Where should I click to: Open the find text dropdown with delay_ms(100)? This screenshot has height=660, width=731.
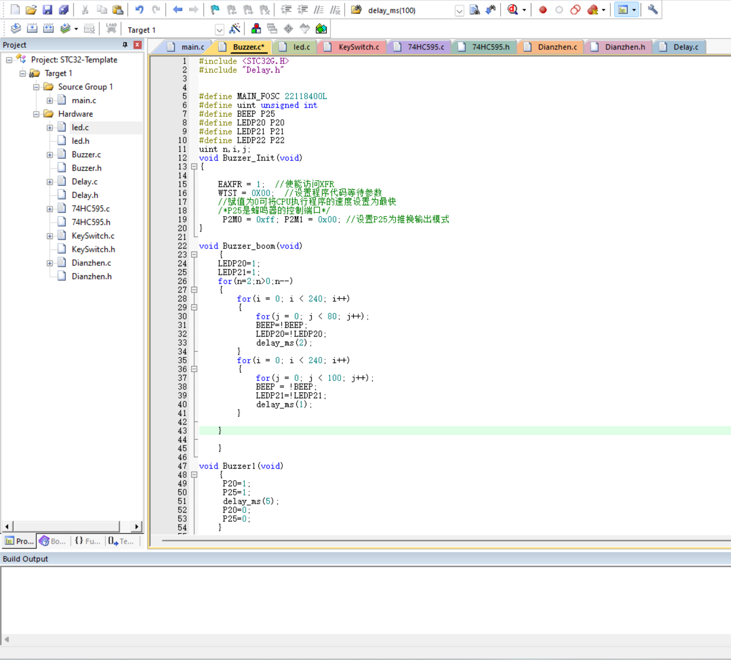459,11
